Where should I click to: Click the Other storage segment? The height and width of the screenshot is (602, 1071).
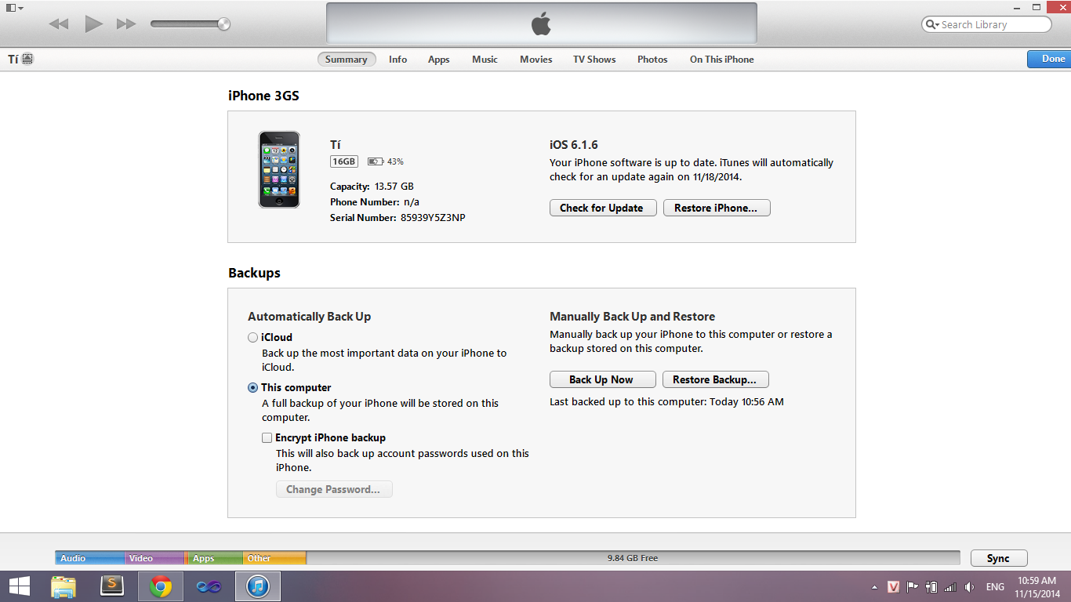(274, 558)
